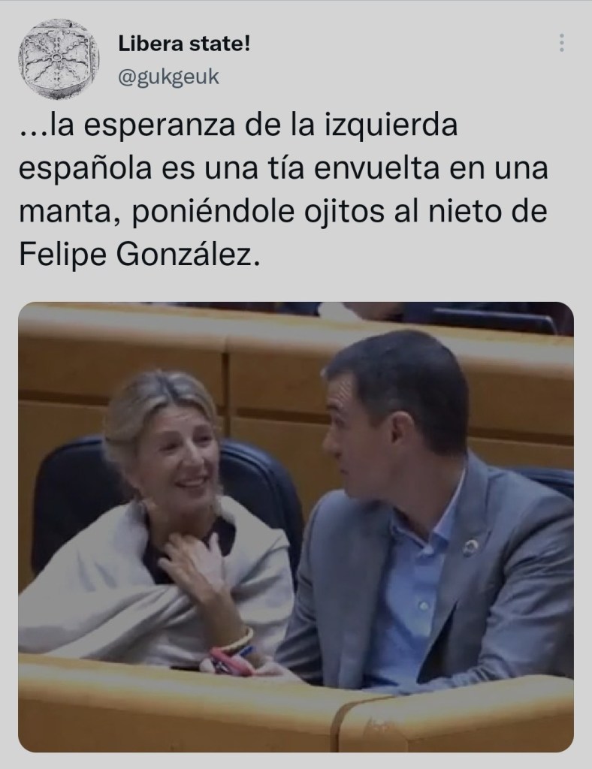Click the word "española" in the tweet
This screenshot has height=769, width=592.
[x=84, y=170]
